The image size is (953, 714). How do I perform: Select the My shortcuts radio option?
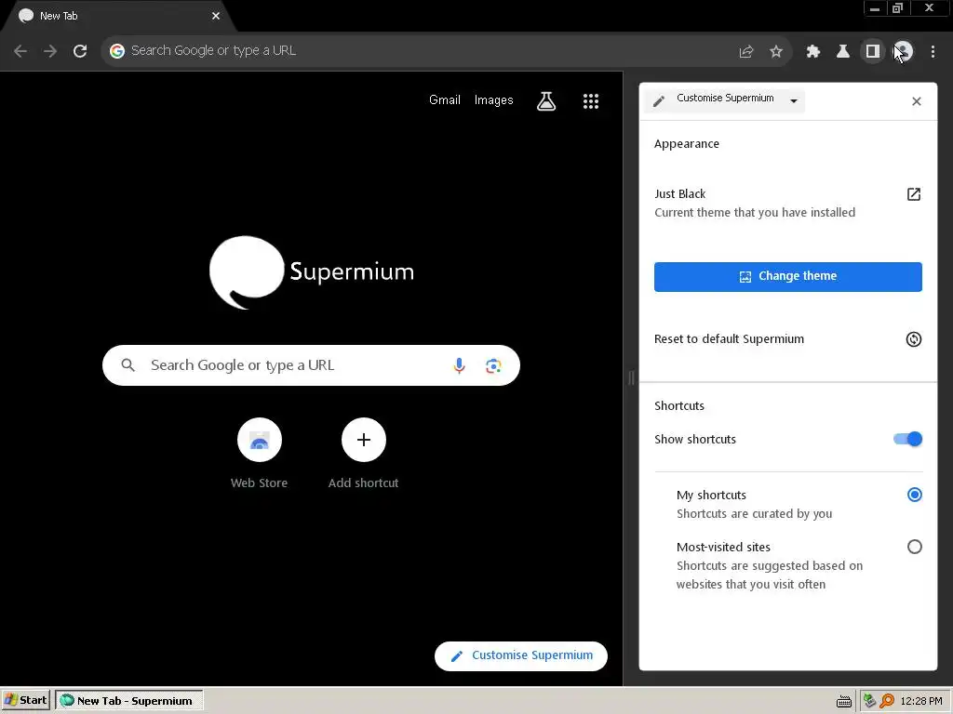(x=914, y=495)
